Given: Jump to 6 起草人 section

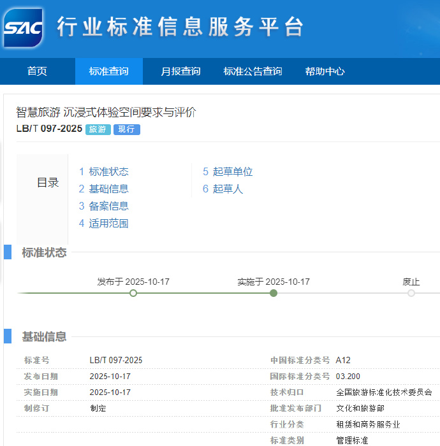Looking at the screenshot, I should pyautogui.click(x=223, y=189).
